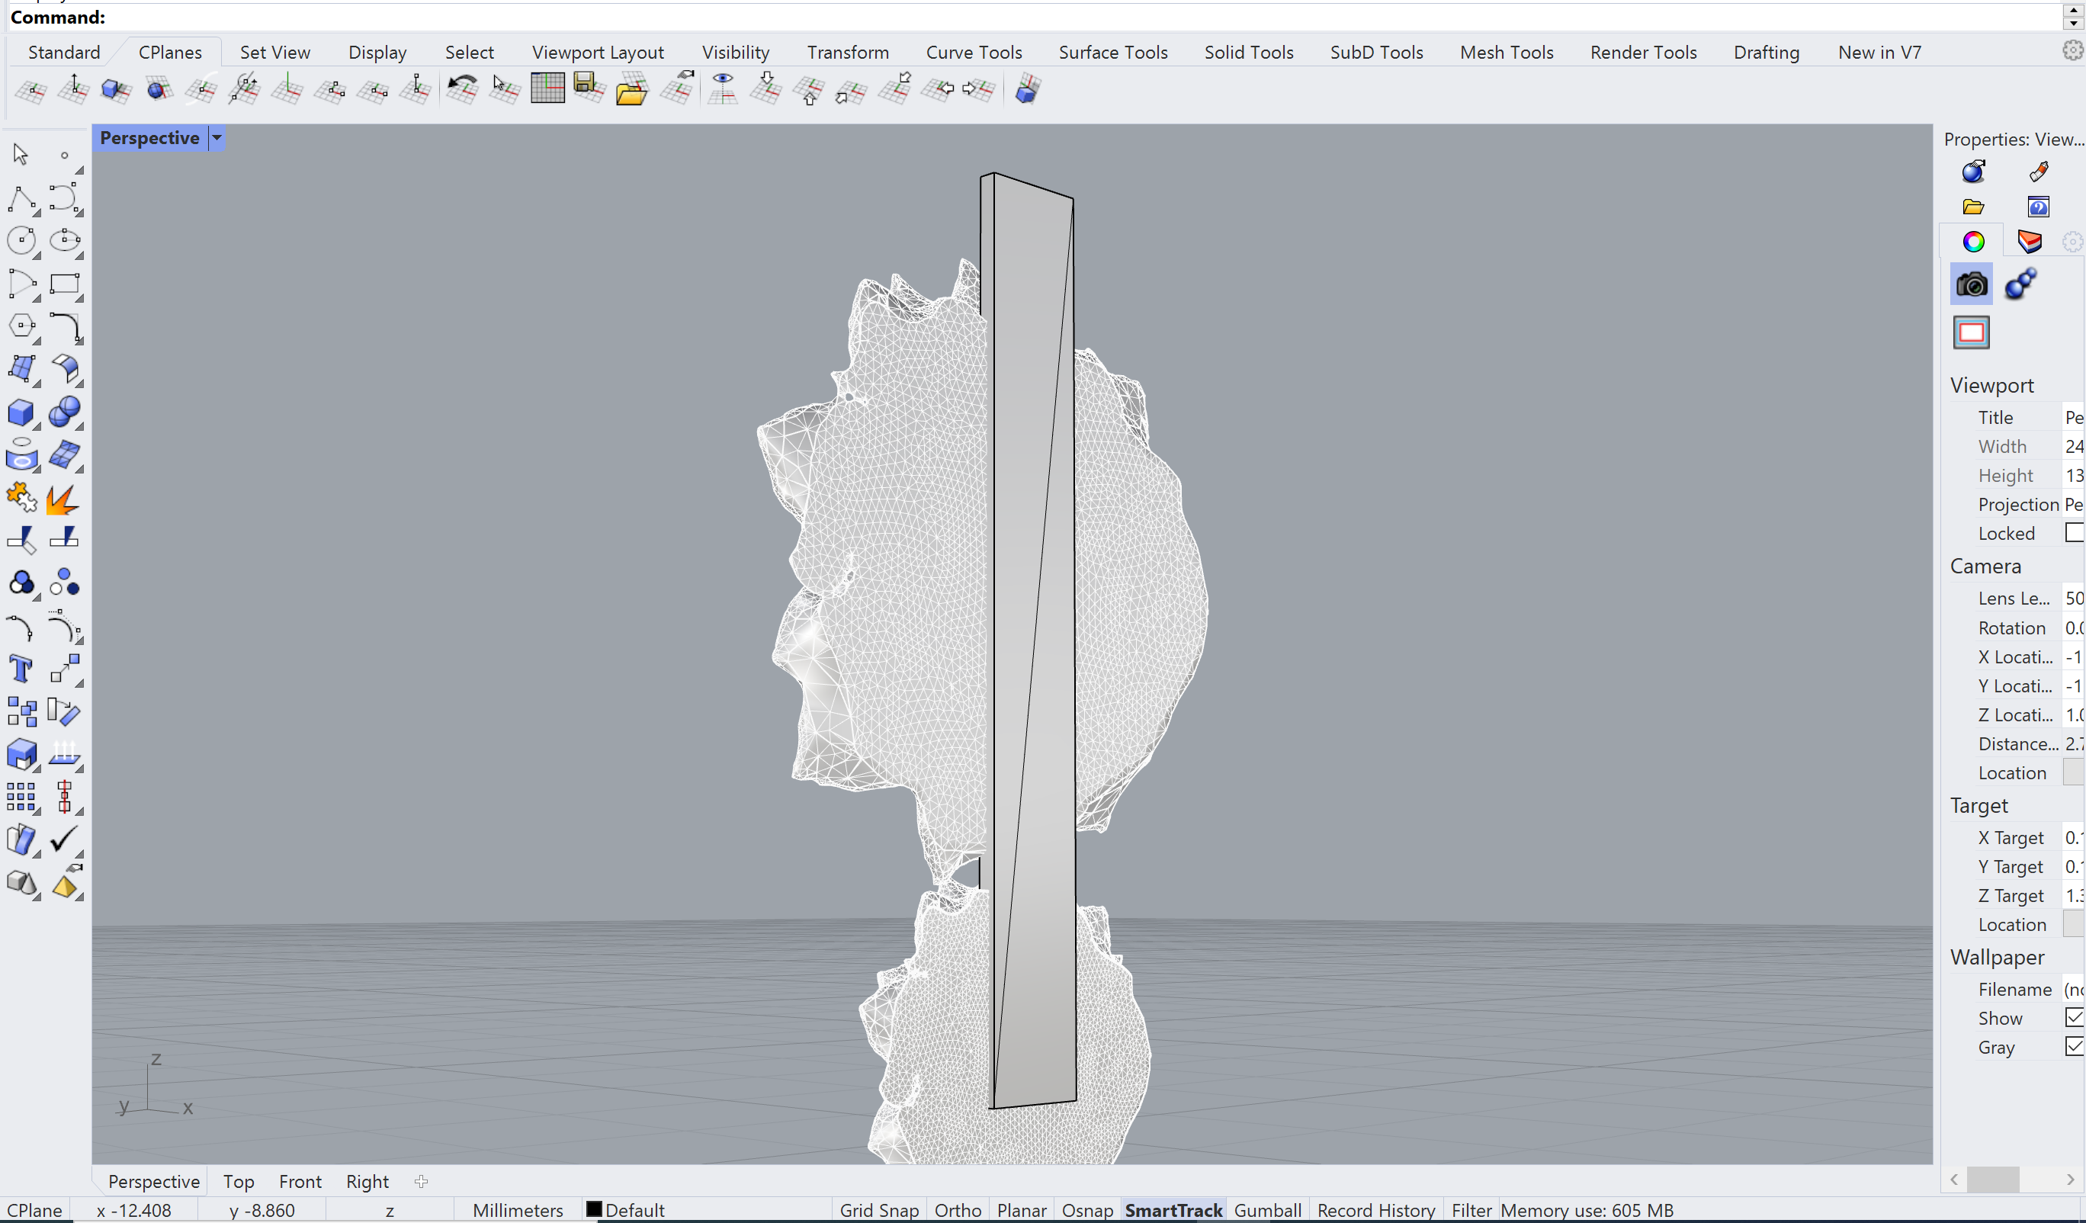Toggle the viewport Locked checkbox

2074,532
